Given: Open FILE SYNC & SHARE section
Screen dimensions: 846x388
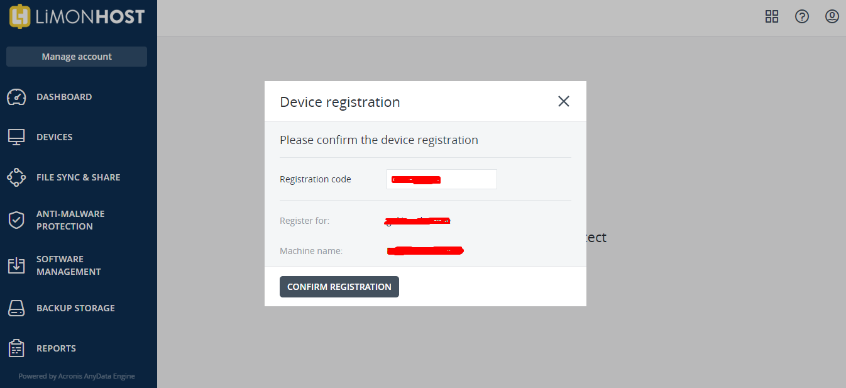Looking at the screenshot, I should [x=79, y=177].
